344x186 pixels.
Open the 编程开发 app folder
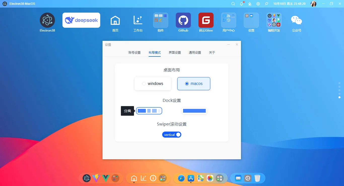coord(274,20)
